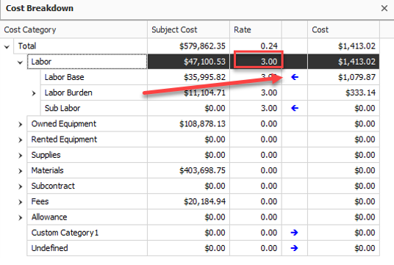Click the blue right arrow on Undefined row
This screenshot has height=265, width=394.
(294, 248)
